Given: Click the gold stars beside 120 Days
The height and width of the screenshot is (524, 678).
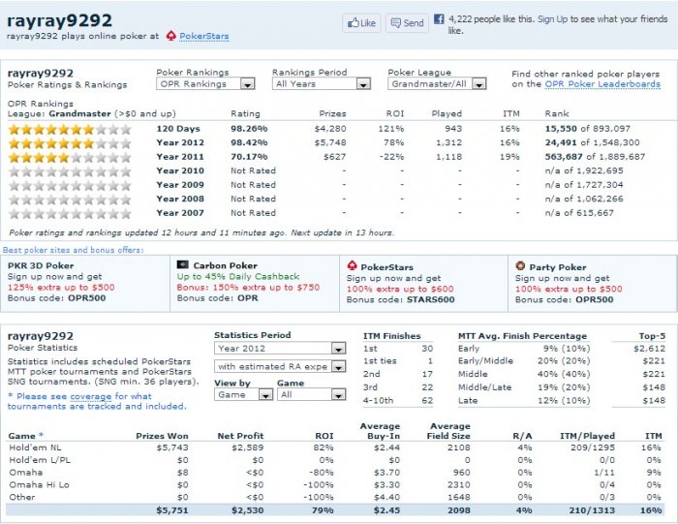Looking at the screenshot, I should pyautogui.click(x=69, y=128).
